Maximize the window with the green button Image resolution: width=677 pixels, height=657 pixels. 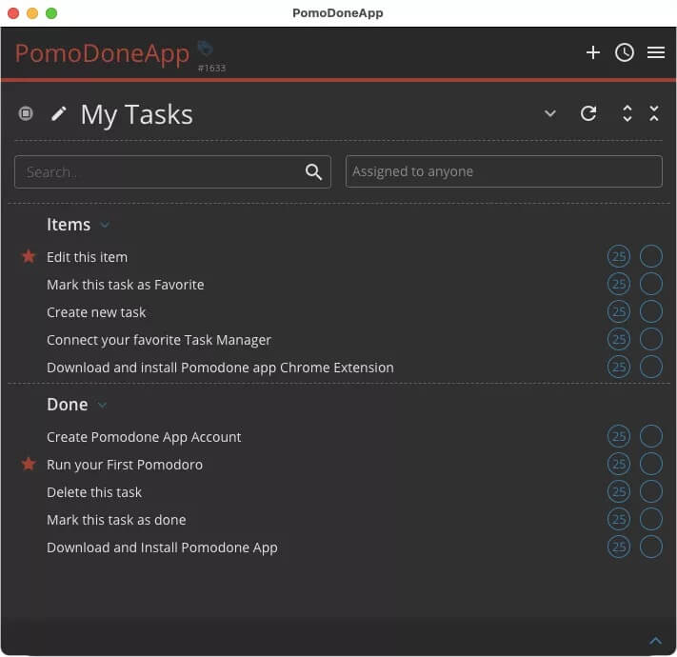click(51, 13)
